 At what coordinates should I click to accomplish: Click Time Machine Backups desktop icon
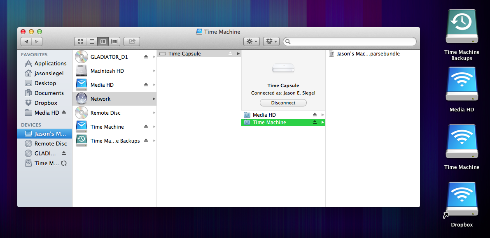point(462,27)
